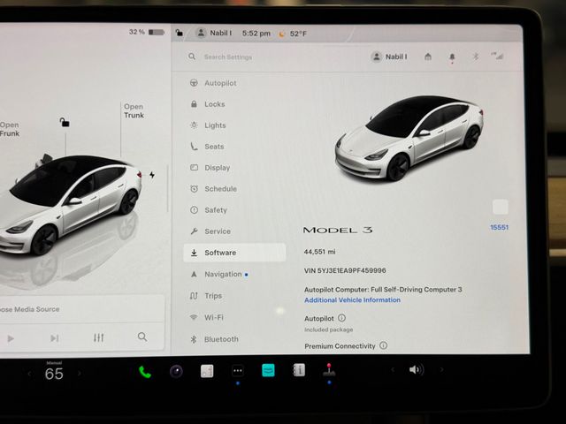Raise cabin temperature with right arrow
Viewport: 566px width, 424px height.
[x=80, y=374]
